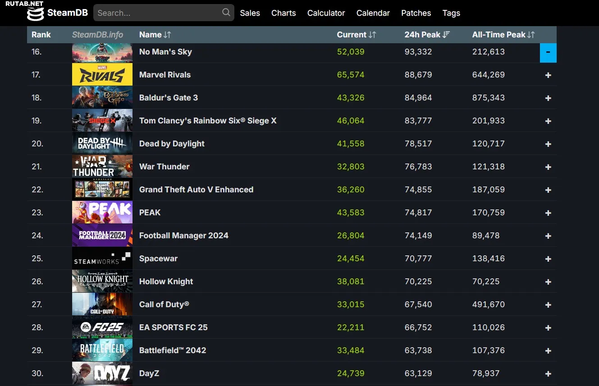Viewport: 599px width, 386px height.
Task: Click the Marvel Rivals yellow thumbnail
Action: coord(102,74)
